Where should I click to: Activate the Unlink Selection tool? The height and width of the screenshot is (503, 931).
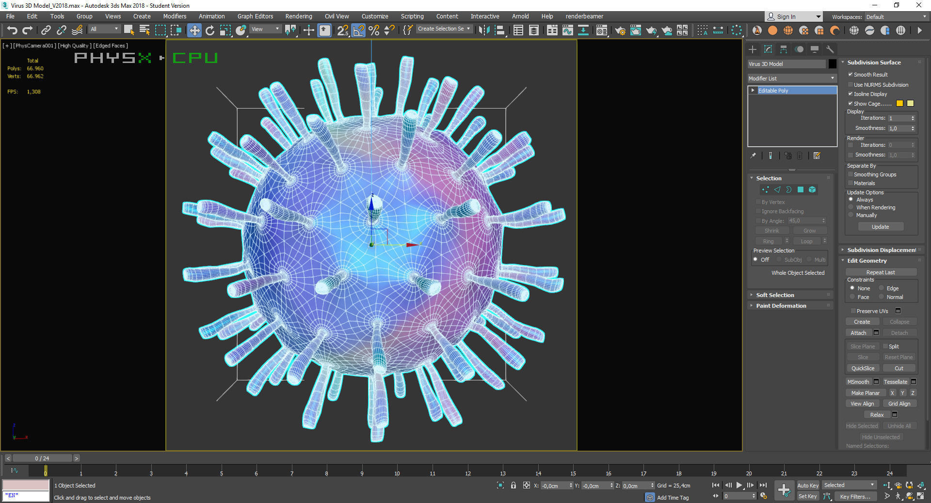(x=62, y=31)
